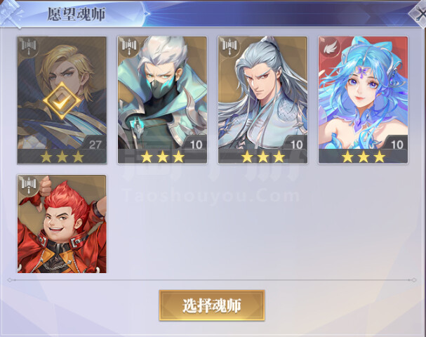Select the blue-haired girl soul master card

[364, 100]
